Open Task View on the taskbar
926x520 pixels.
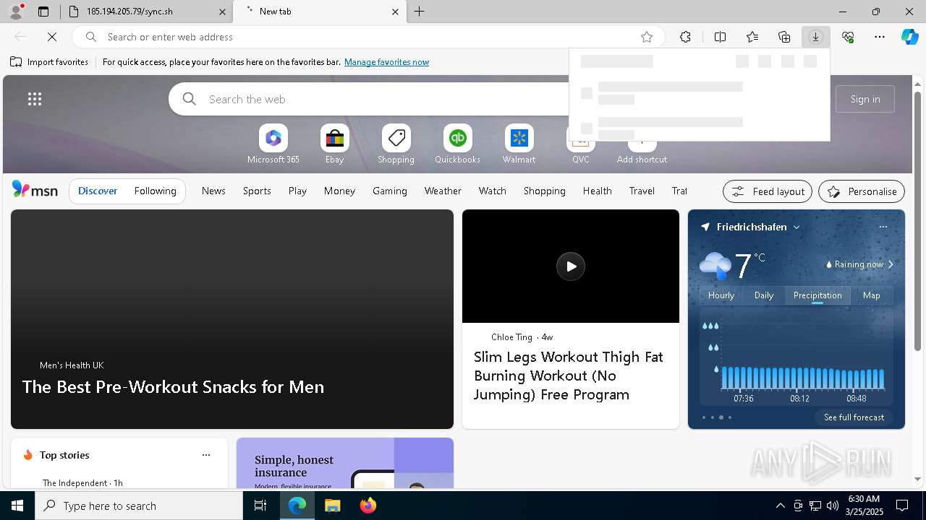260,506
